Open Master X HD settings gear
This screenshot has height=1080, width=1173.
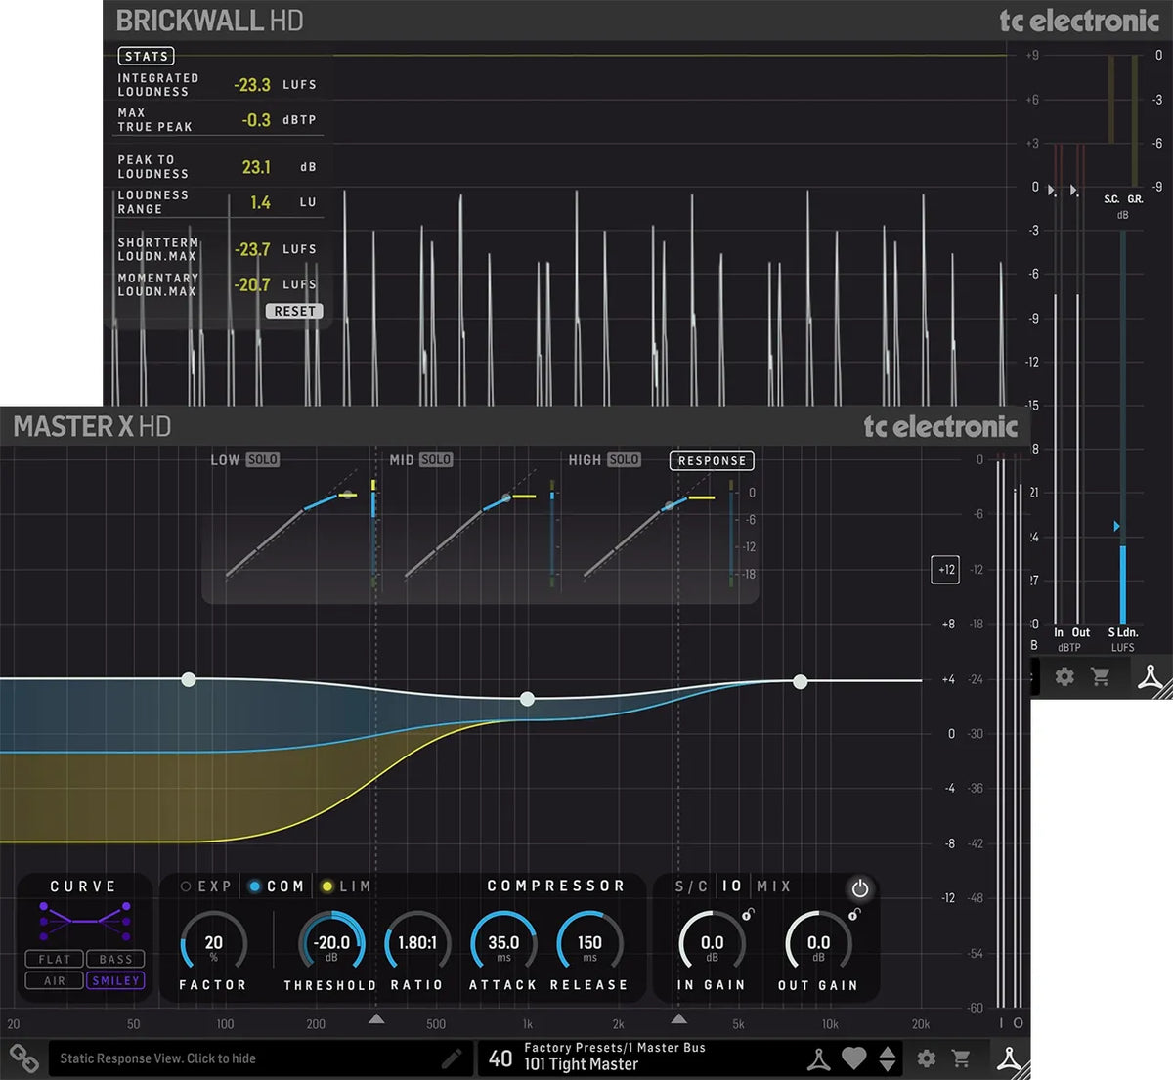point(927,1058)
